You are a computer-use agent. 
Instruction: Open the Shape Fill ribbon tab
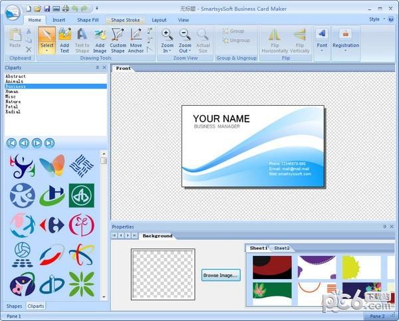pos(87,20)
